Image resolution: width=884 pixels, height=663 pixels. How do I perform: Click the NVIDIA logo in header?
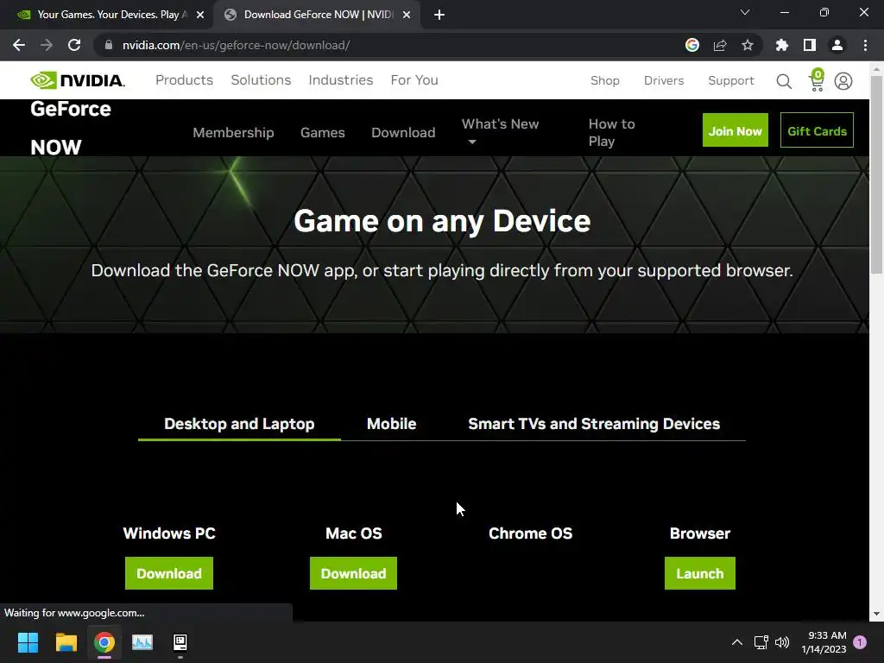(77, 80)
